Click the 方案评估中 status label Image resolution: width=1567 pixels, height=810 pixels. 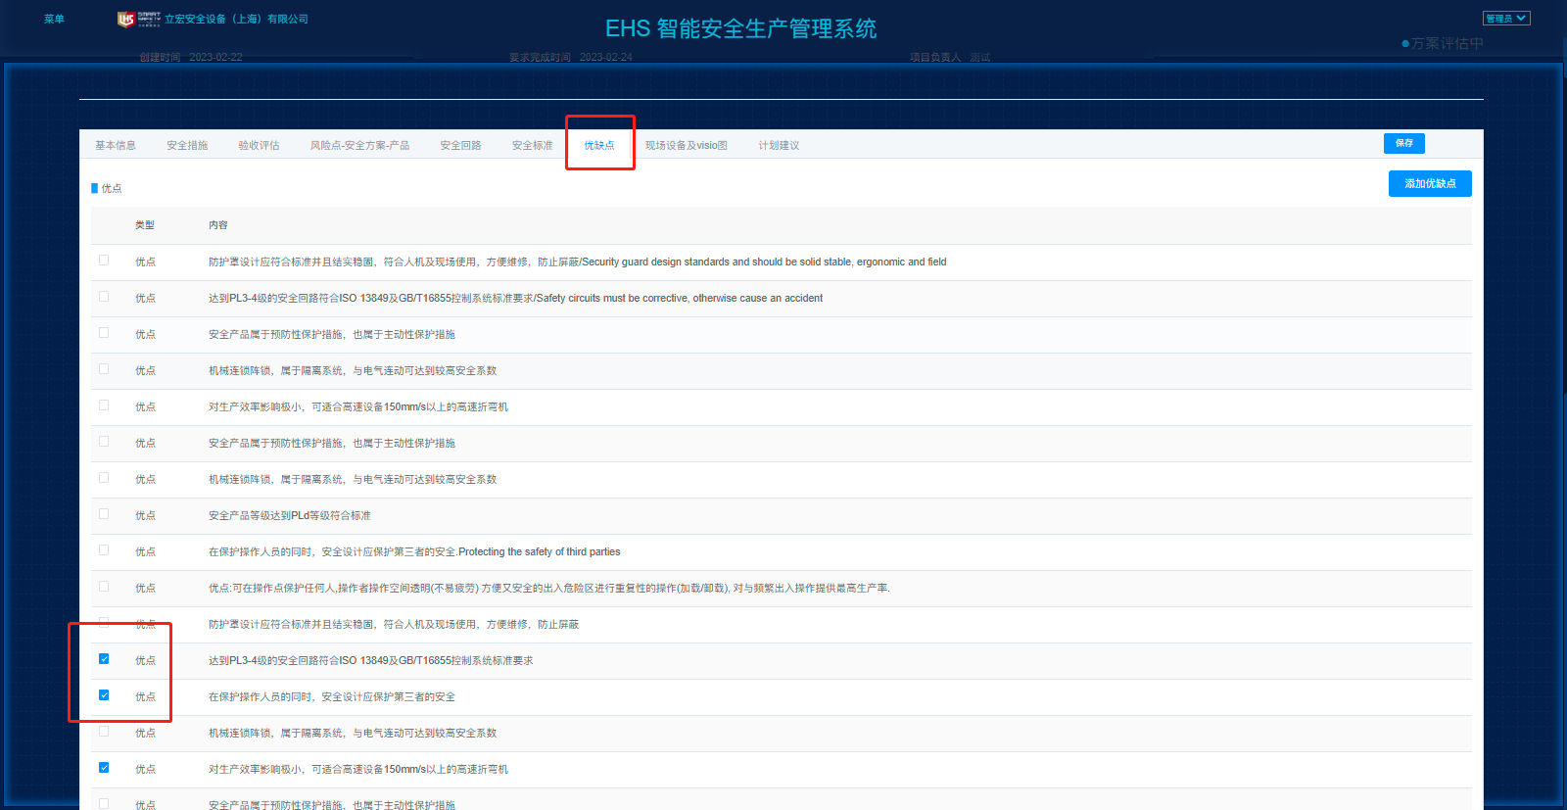point(1443,43)
